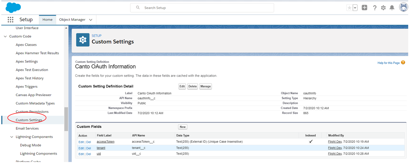
Task: Open the Help question mark icon
Action: point(375,8)
